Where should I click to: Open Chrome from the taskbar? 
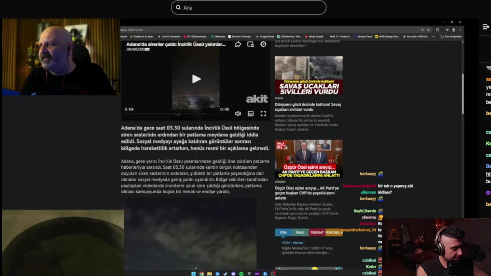tap(201, 274)
